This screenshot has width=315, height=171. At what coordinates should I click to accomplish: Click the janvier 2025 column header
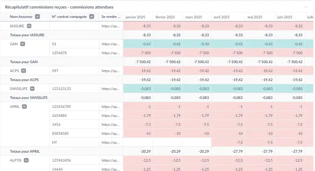pos(135,17)
